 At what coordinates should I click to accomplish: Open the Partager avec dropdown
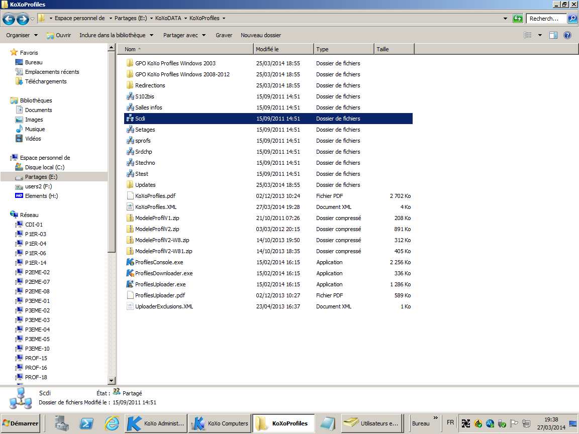[x=184, y=35]
